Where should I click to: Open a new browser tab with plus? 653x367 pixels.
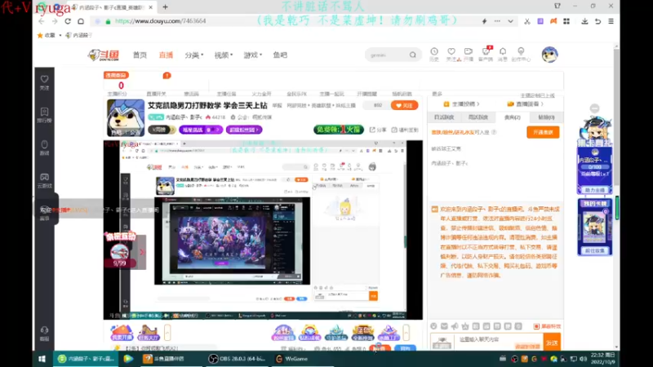tap(166, 7)
